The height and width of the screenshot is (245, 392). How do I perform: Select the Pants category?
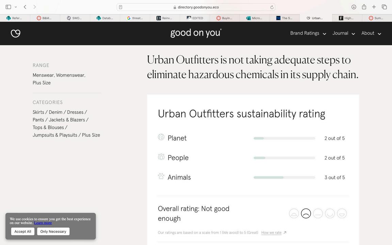click(38, 120)
